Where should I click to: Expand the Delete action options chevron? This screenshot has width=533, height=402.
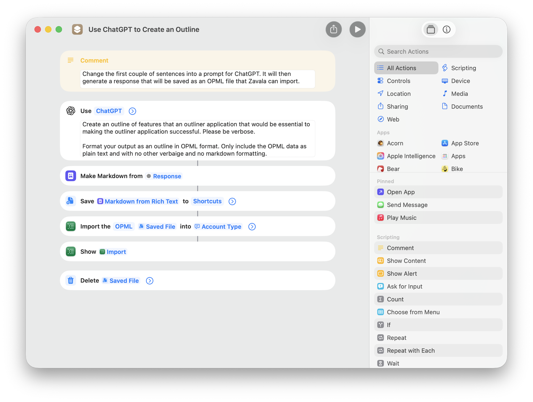coord(150,281)
